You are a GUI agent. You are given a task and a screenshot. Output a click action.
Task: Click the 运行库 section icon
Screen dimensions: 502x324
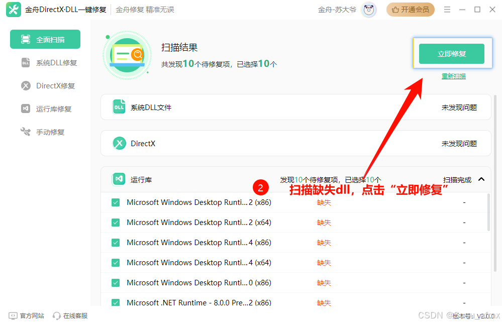point(119,179)
